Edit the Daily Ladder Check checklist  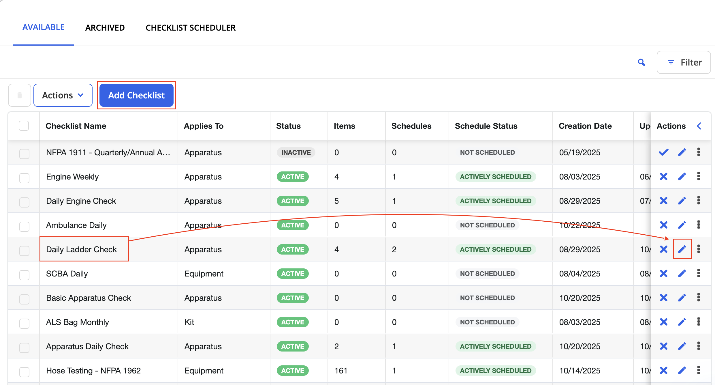point(682,249)
